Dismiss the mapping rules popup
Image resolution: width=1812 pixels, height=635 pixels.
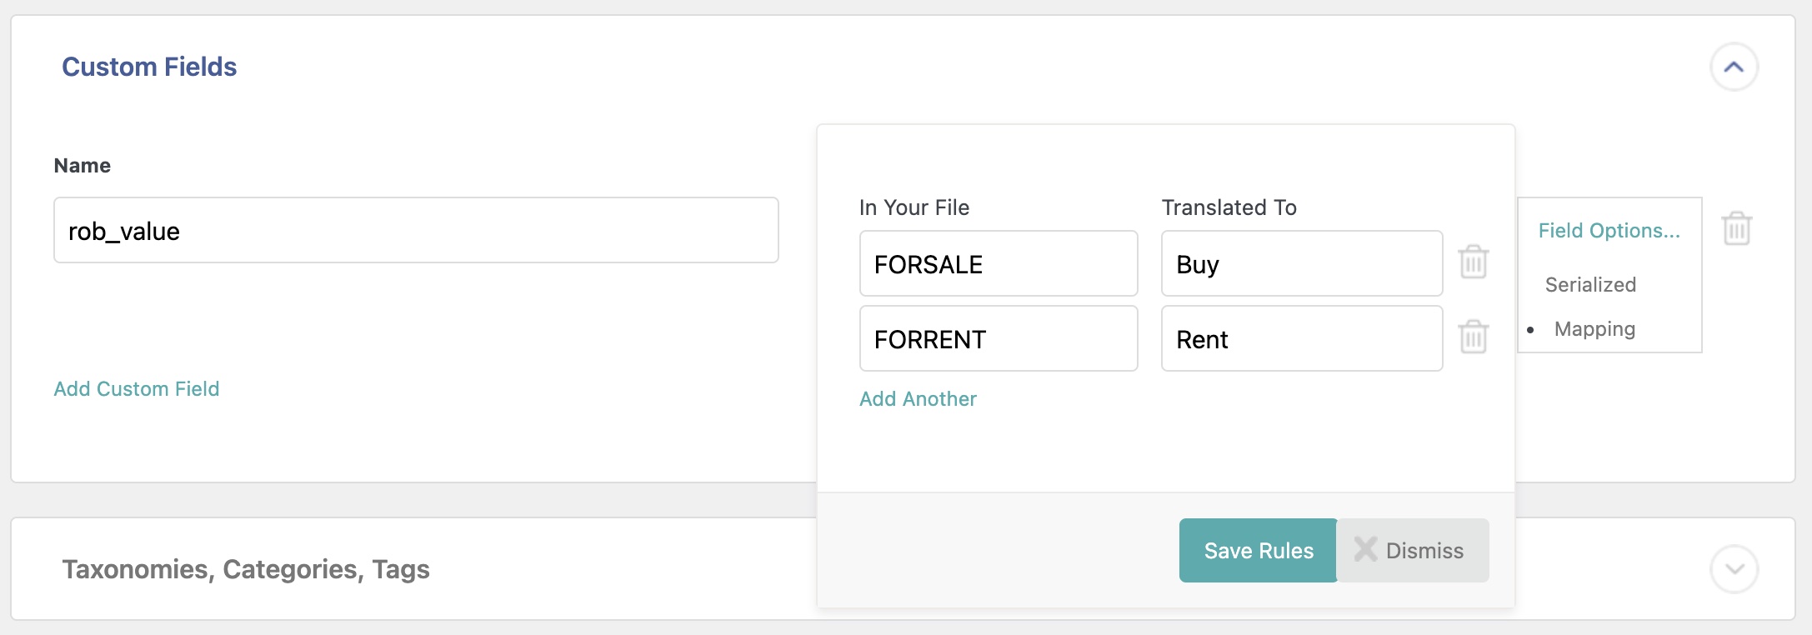[x=1423, y=551]
